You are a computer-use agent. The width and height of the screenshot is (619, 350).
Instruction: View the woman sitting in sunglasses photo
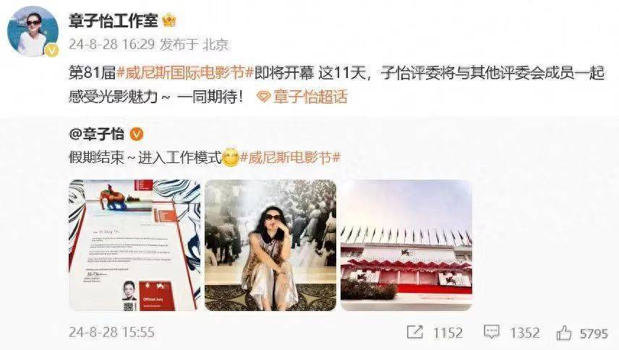tap(270, 245)
